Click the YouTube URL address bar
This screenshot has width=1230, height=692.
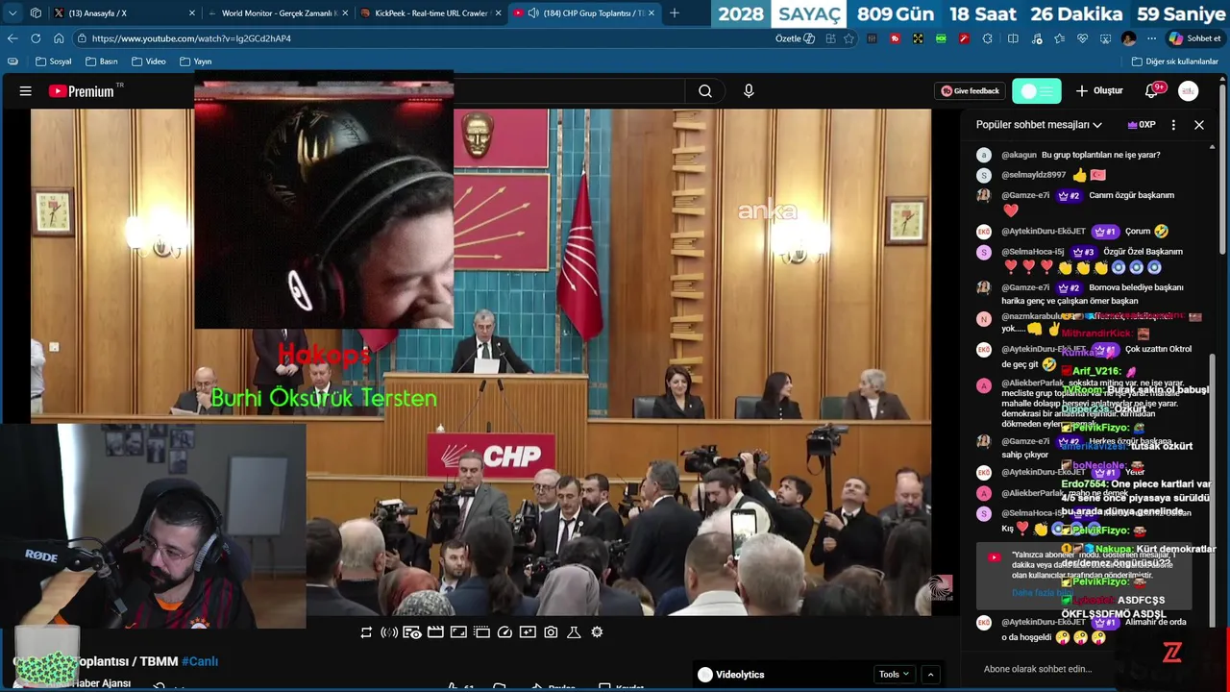pos(423,38)
